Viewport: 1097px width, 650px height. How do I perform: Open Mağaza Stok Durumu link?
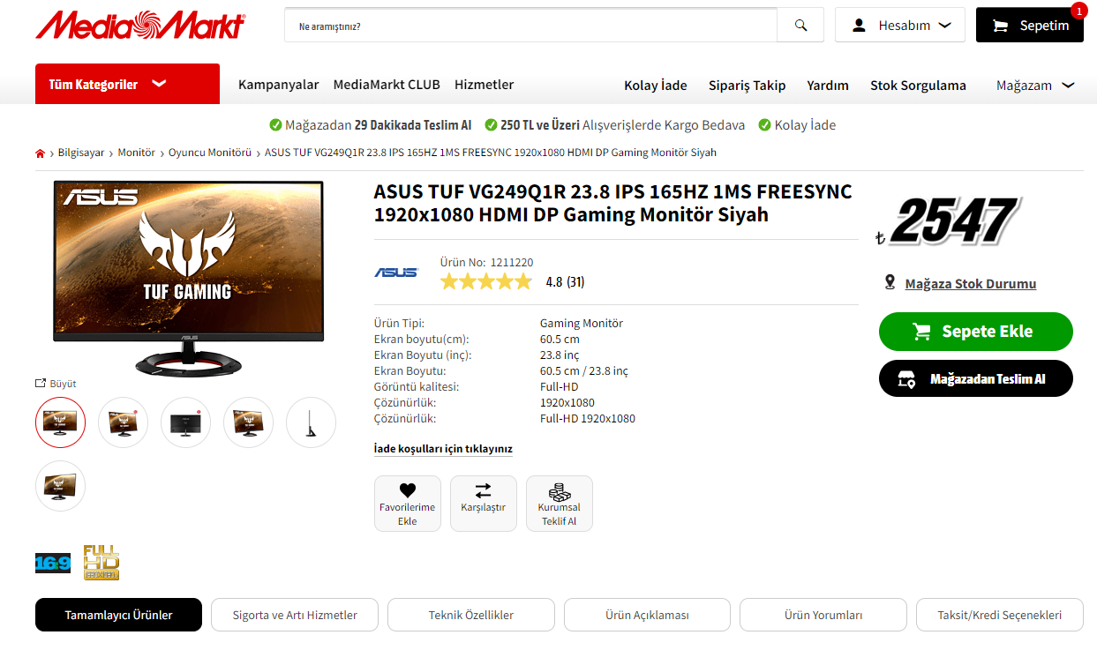tap(970, 284)
